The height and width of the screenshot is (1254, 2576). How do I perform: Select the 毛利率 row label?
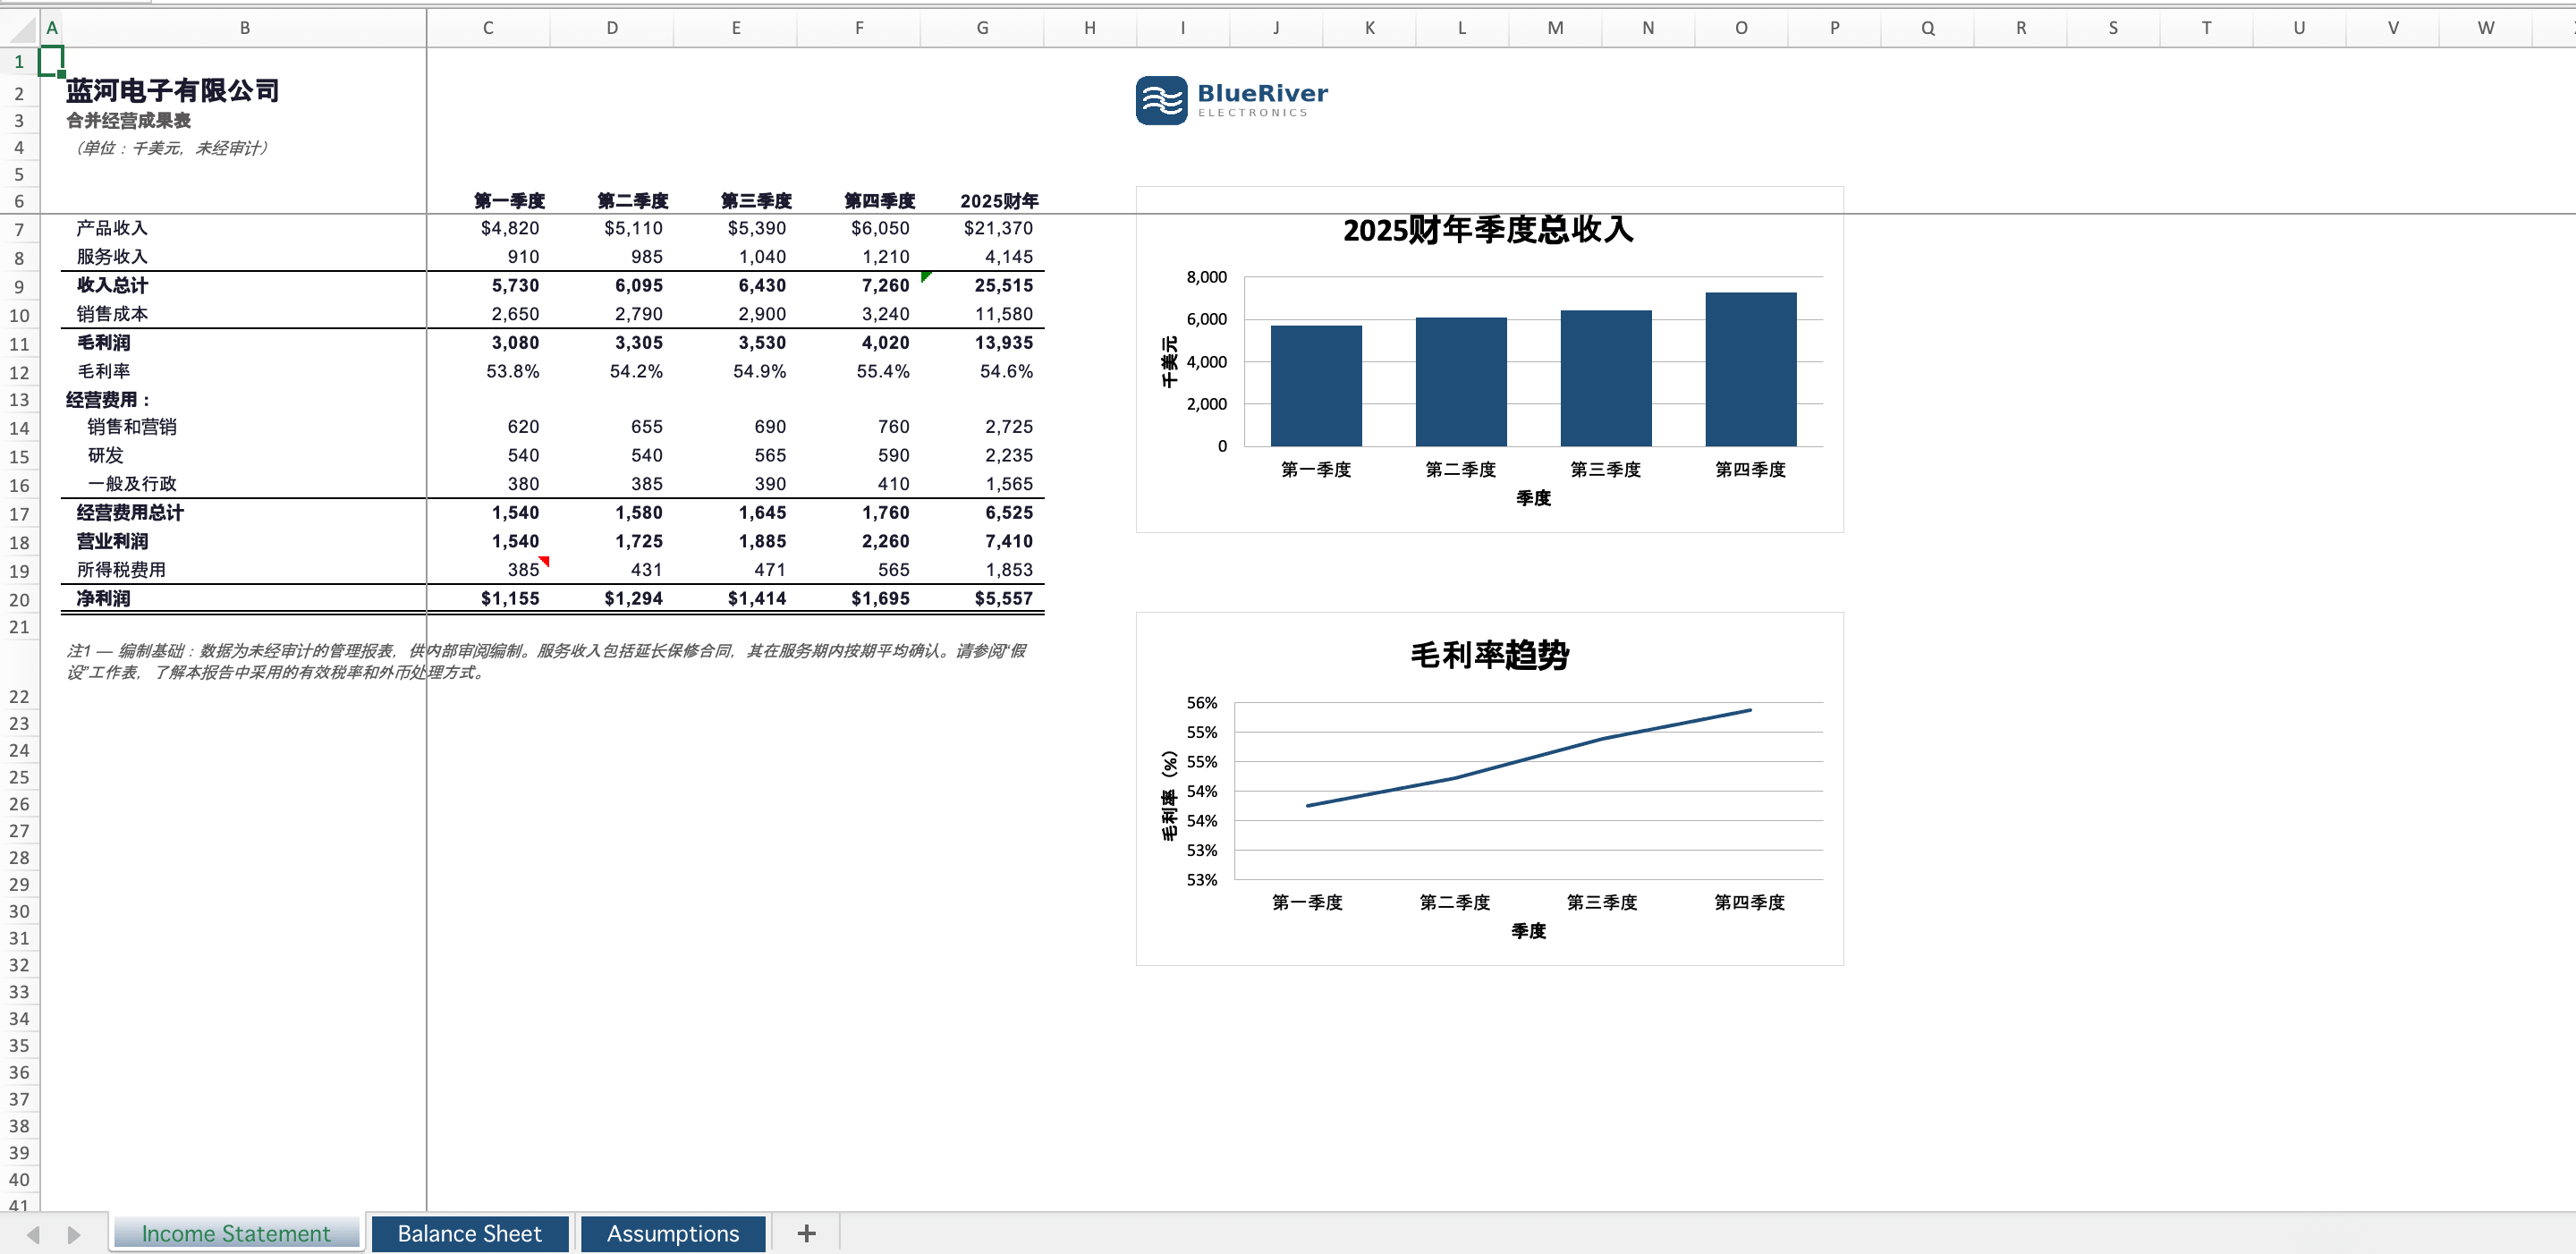104,371
